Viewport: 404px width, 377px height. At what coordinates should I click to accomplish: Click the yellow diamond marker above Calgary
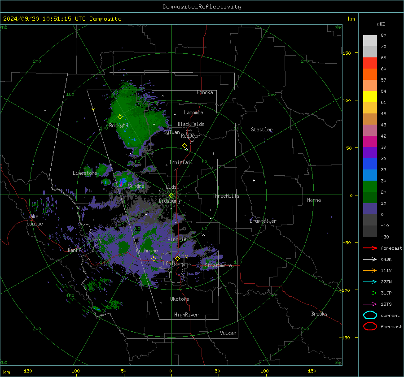coord(177,258)
